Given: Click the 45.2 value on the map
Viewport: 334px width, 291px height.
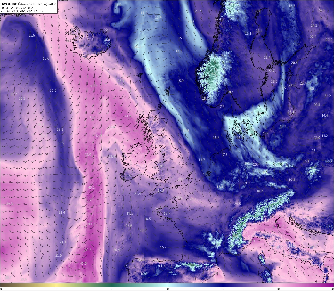Looking at the screenshot, I should 91,187.
